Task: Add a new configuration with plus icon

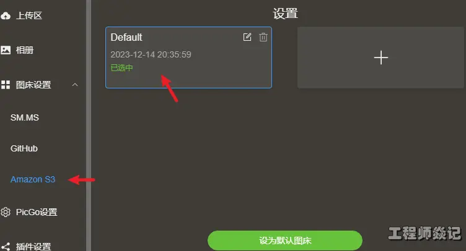Action: 380,57
